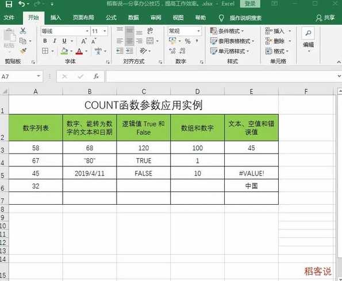342x281 pixels.
Task: Open 条件格式 conditional formatting
Action: pyautogui.click(x=227, y=31)
